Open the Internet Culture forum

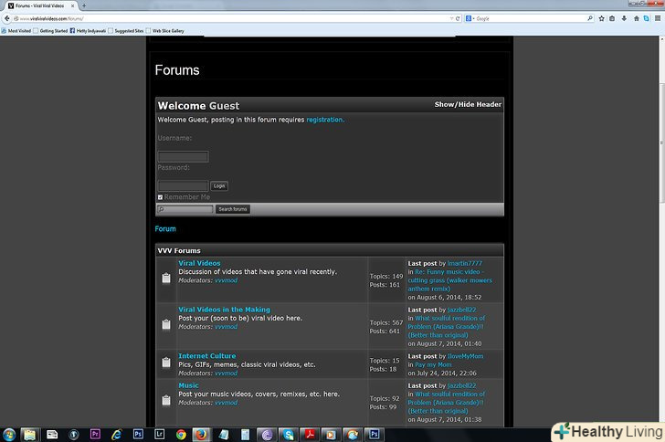point(207,356)
